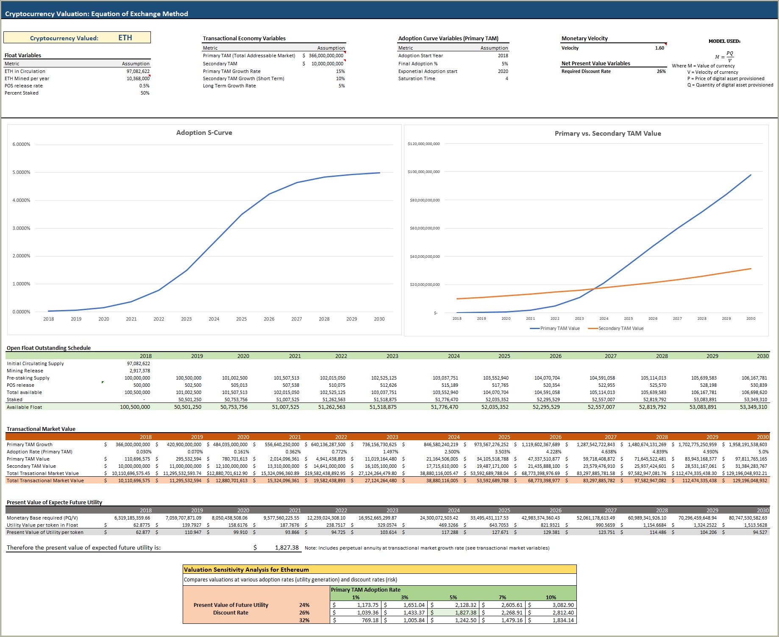Screen dimensions: 779x637
Task: Select the ETH cryptocurrency valued cell
Action: [125, 38]
